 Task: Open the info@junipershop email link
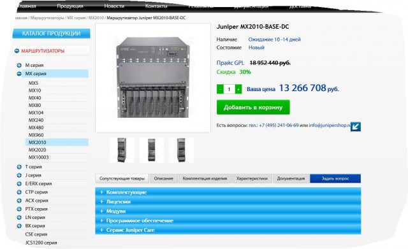[x=330, y=125]
